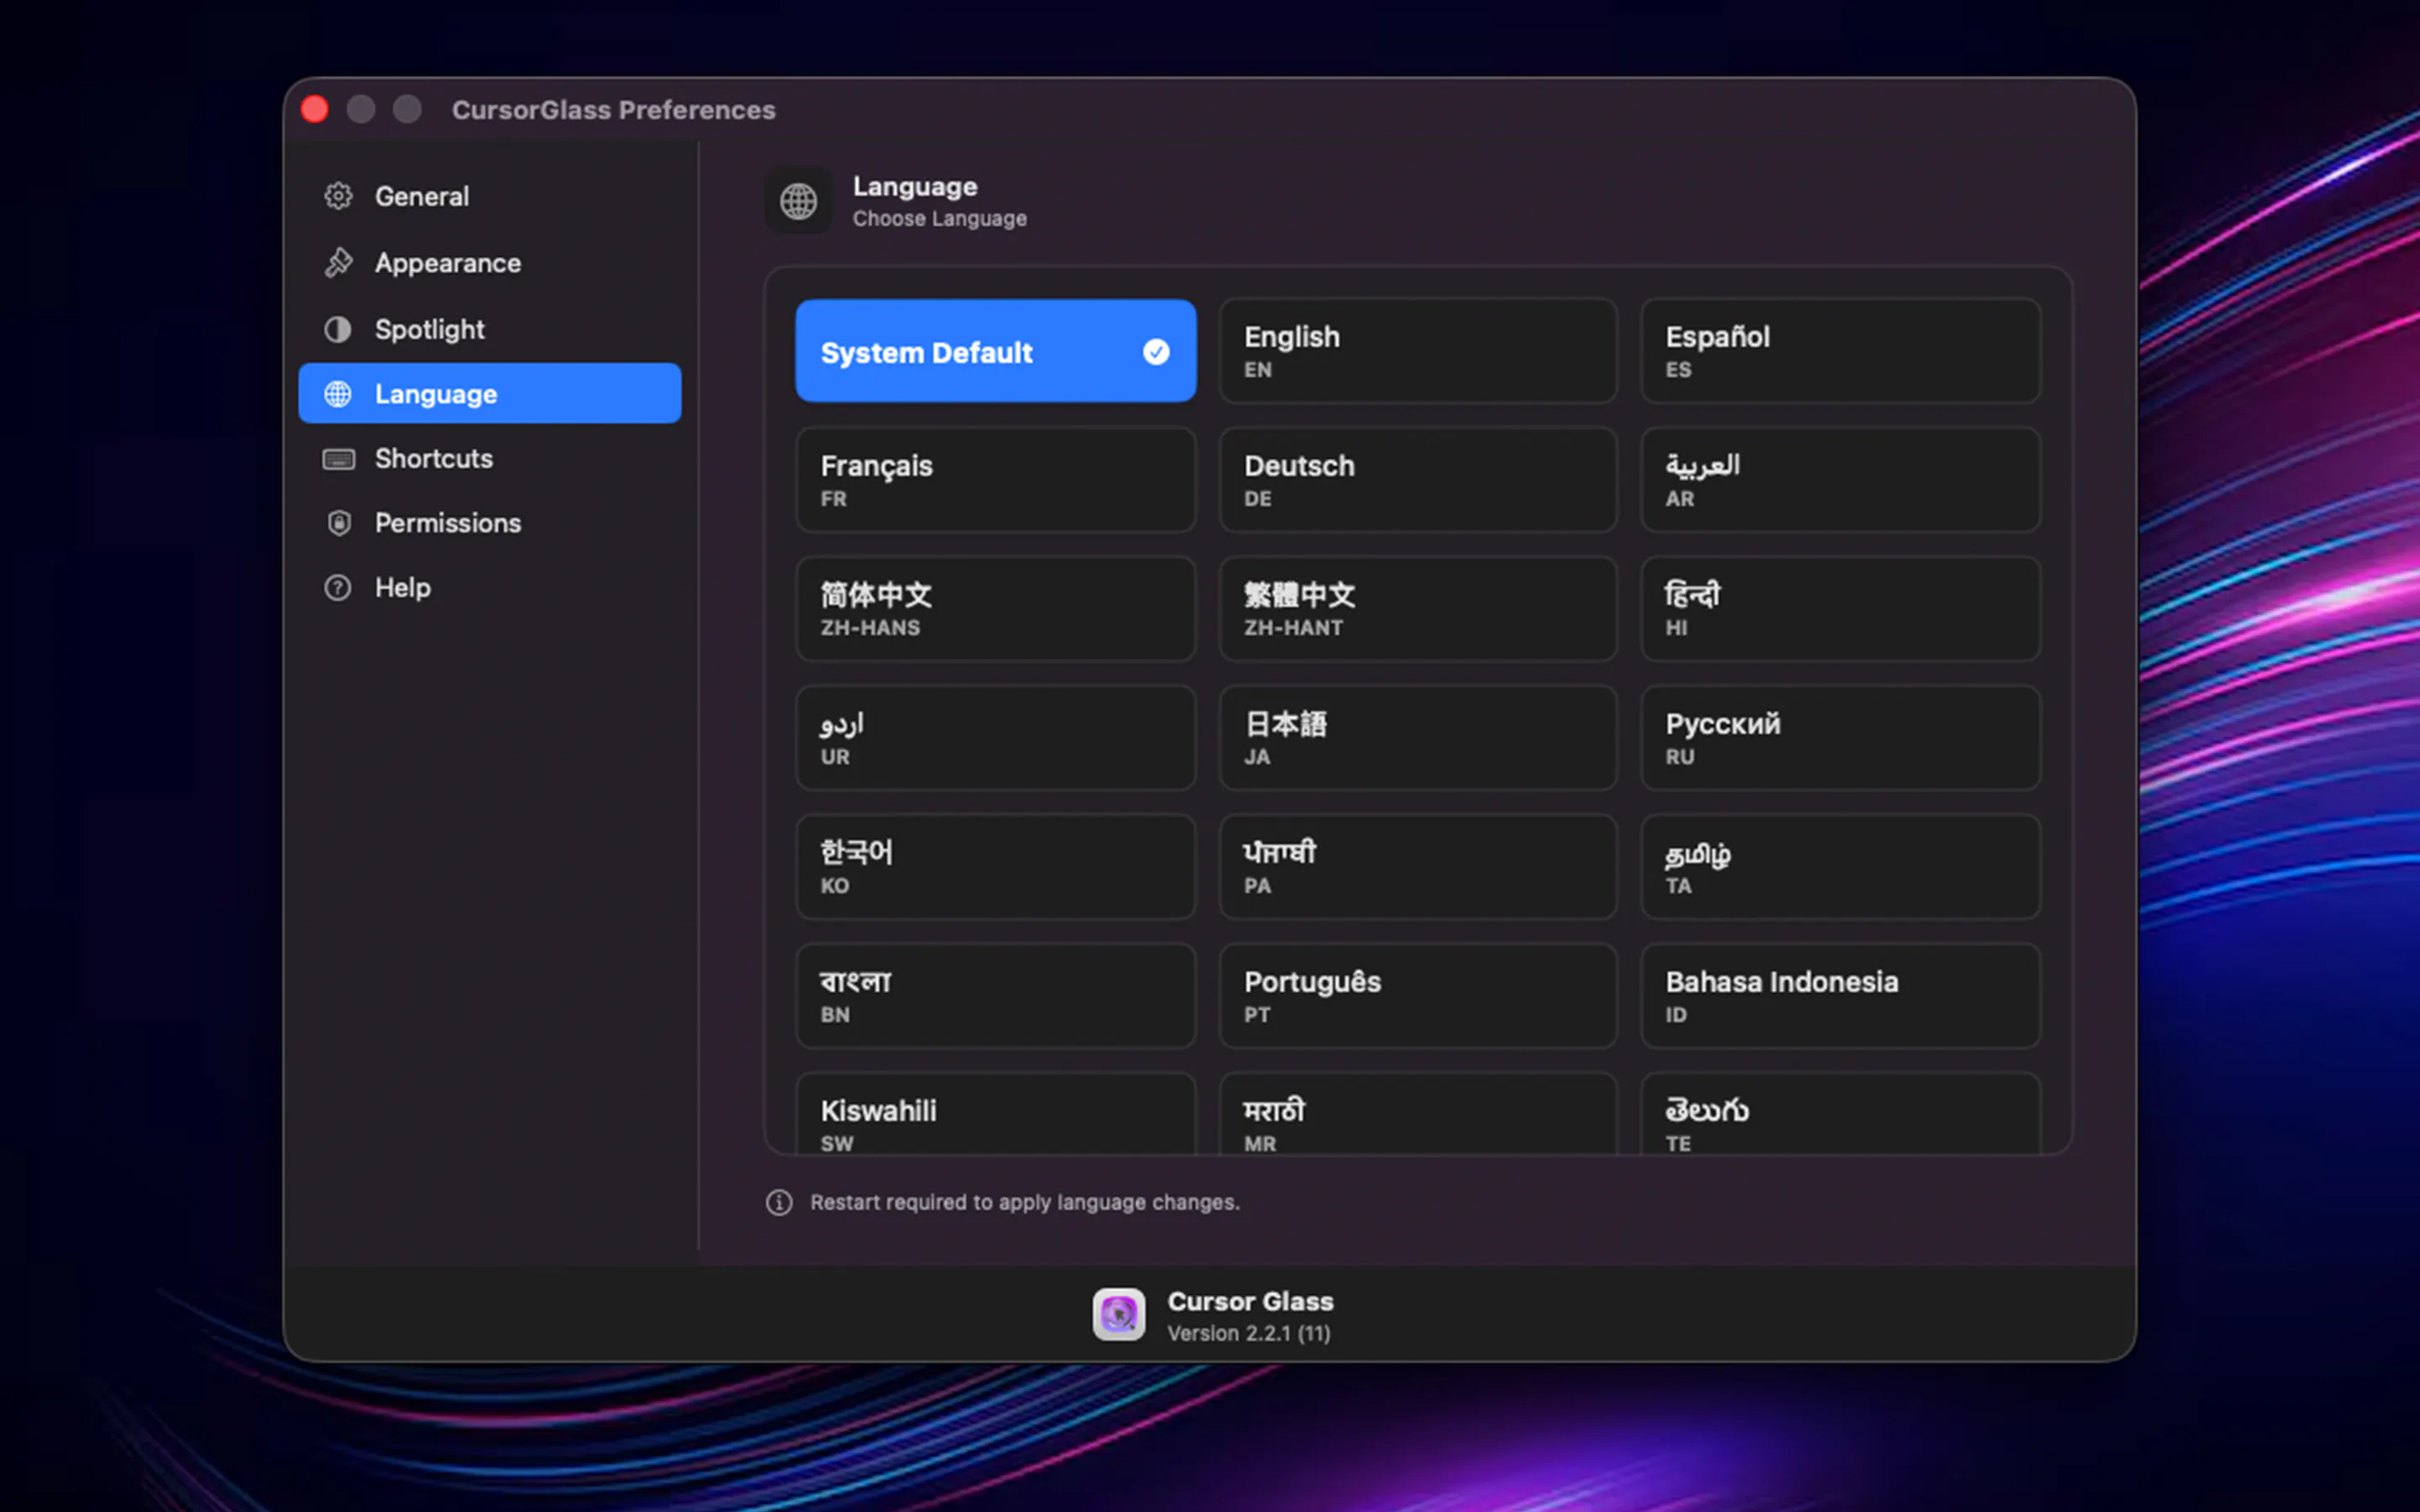Select the Urdu (UR) language card
2420x1512 pixels.
(996, 738)
